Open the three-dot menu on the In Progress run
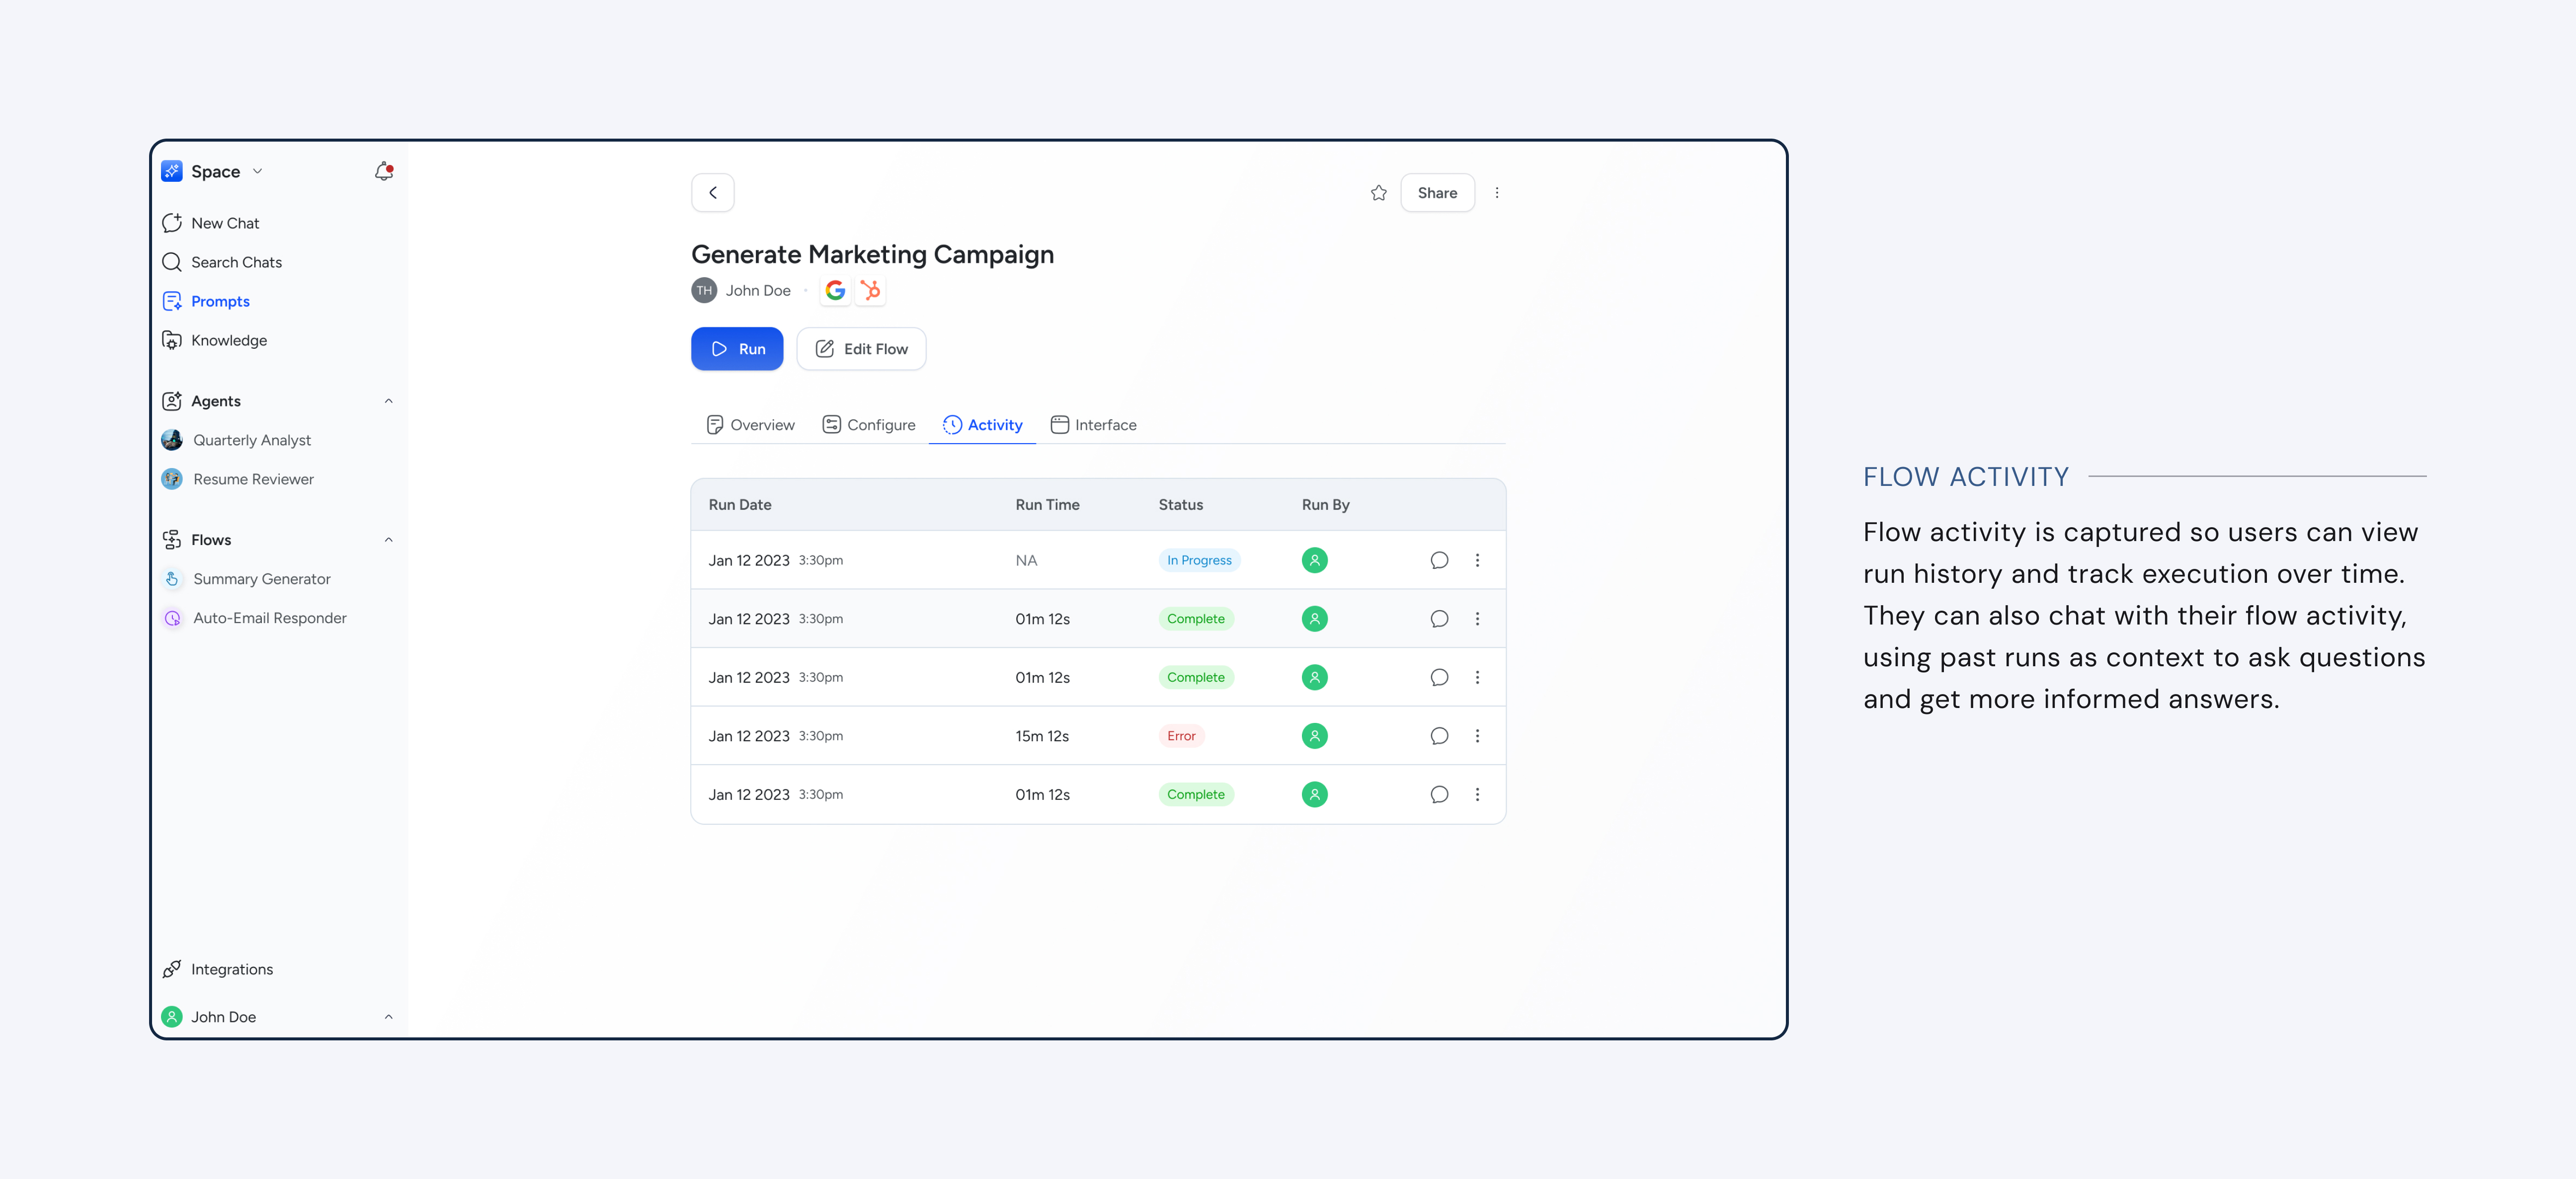Image resolution: width=2576 pixels, height=1179 pixels. pos(1478,560)
